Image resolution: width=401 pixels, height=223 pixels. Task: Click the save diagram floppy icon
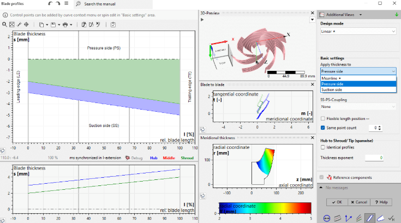tap(53, 25)
